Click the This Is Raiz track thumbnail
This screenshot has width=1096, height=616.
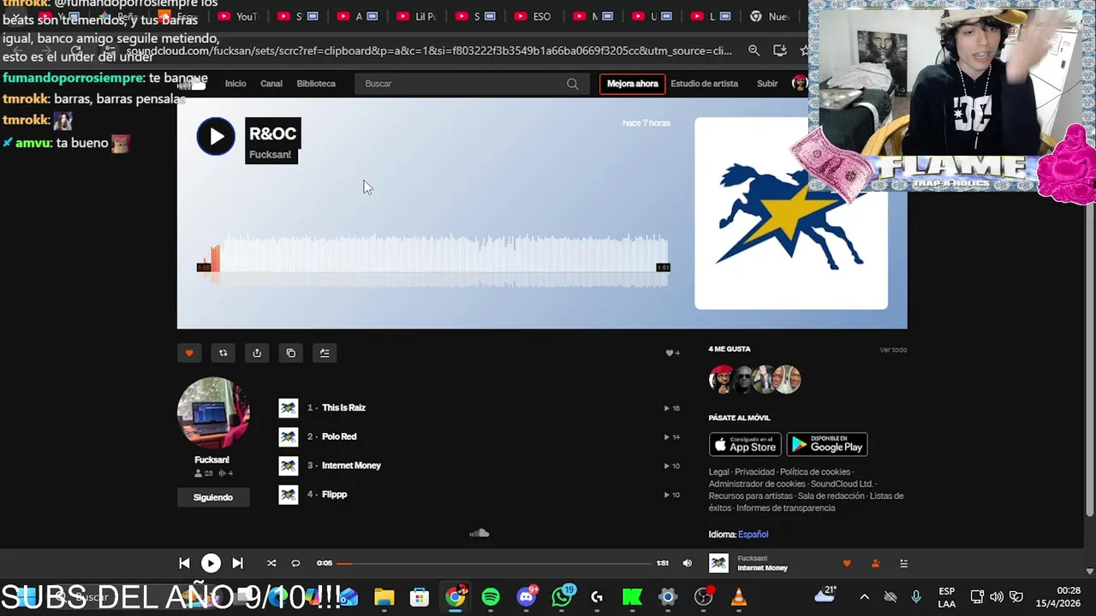(289, 408)
